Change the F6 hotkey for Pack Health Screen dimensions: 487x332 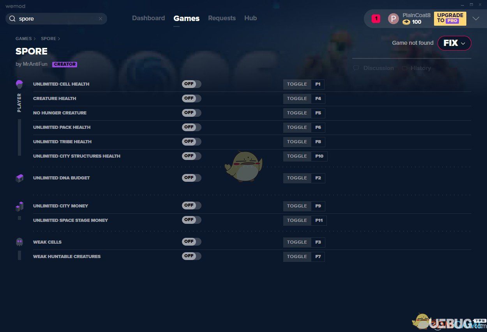coord(318,127)
